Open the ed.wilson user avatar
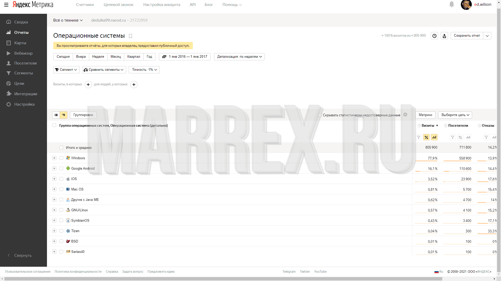 click(x=466, y=5)
